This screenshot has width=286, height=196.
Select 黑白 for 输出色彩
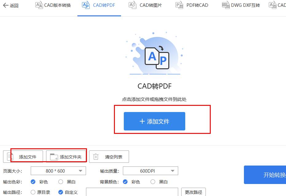point(61,182)
